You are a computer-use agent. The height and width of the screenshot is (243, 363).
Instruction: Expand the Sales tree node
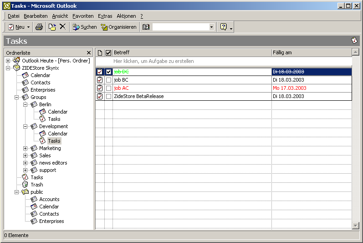[26, 155]
